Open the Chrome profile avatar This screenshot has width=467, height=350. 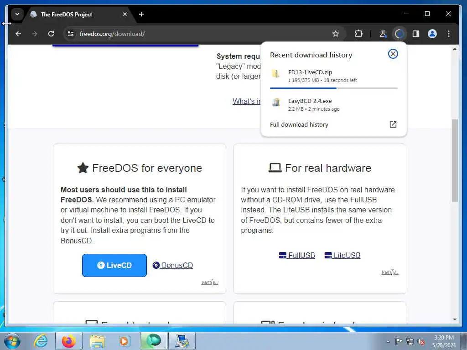[x=432, y=34]
